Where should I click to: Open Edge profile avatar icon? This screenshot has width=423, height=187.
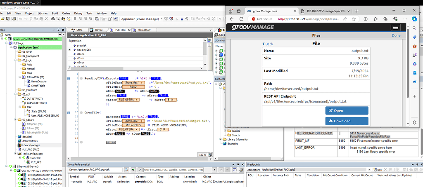(x=231, y=11)
